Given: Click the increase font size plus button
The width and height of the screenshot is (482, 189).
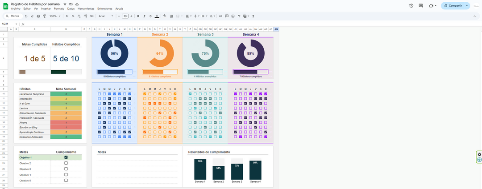Looking at the screenshot, I should (x=132, y=16).
